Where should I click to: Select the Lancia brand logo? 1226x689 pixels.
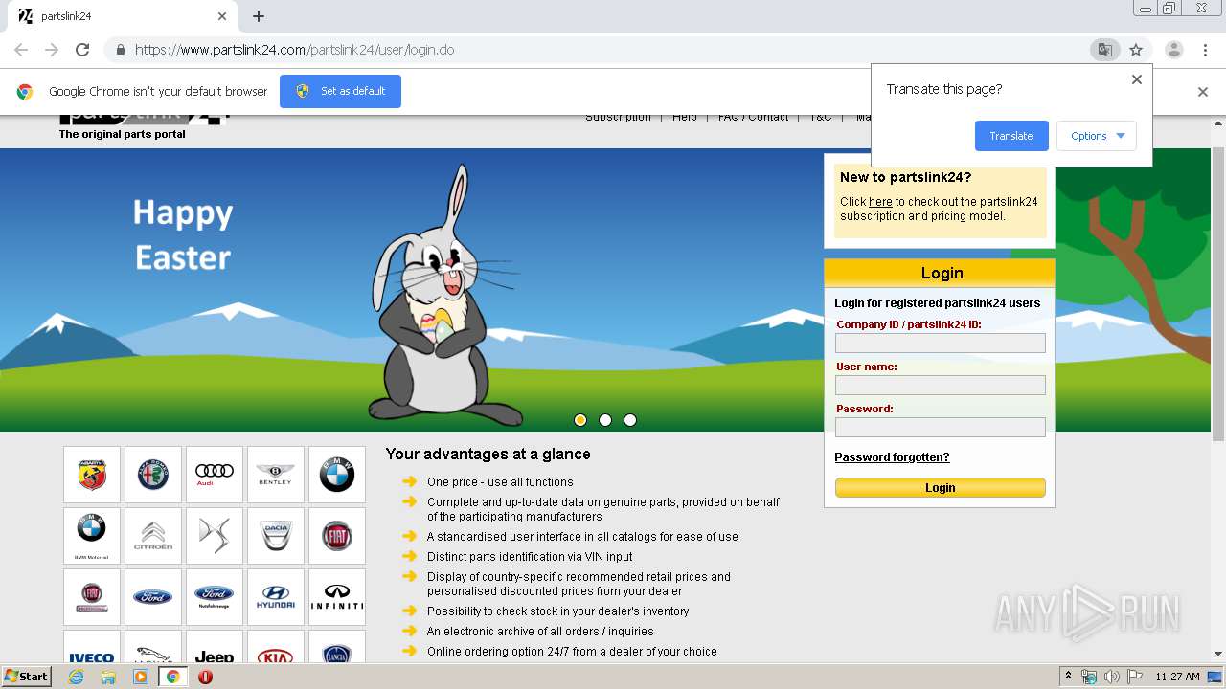[337, 647]
